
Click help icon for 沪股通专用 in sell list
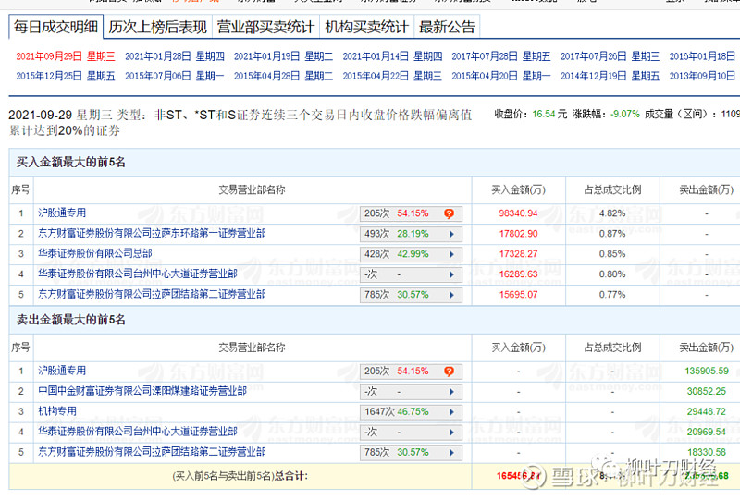(x=449, y=372)
